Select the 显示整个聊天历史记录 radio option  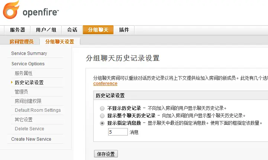102,116
